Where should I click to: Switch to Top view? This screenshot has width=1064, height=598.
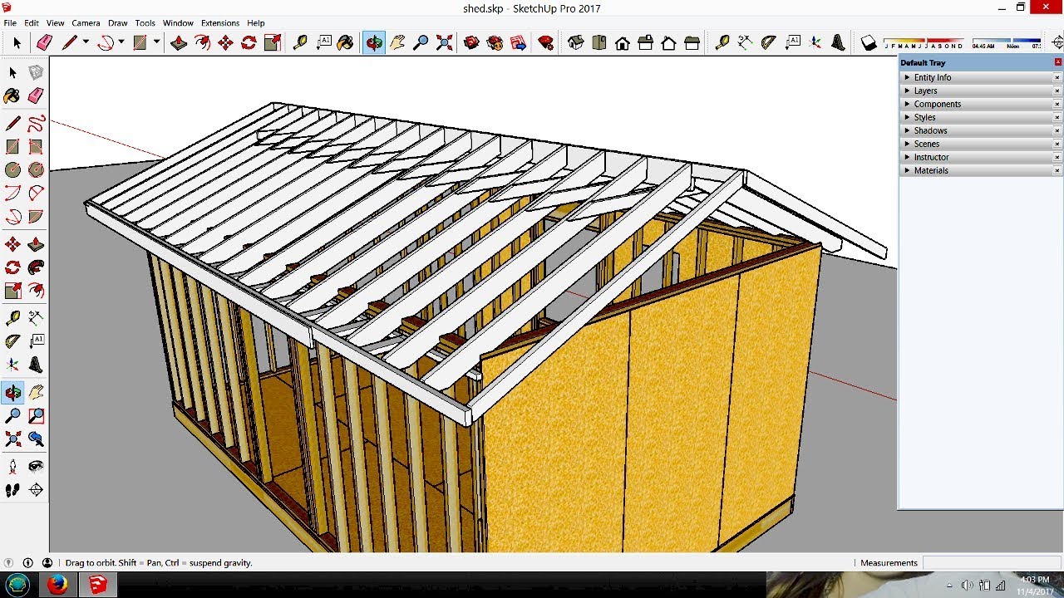(x=598, y=42)
